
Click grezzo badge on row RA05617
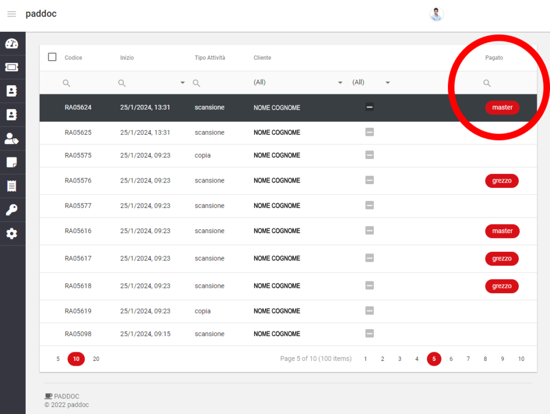(x=502, y=259)
